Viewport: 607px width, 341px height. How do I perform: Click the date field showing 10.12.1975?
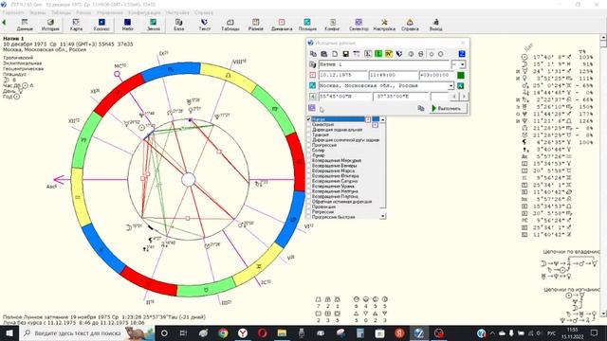tap(343, 75)
